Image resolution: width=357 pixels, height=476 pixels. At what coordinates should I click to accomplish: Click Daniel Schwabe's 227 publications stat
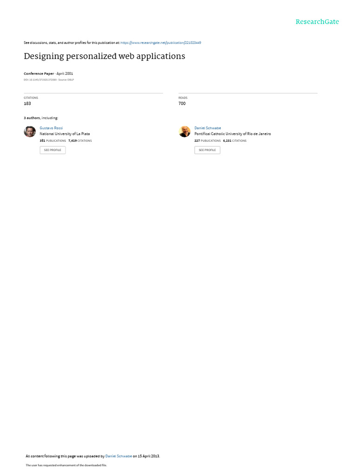coord(208,141)
